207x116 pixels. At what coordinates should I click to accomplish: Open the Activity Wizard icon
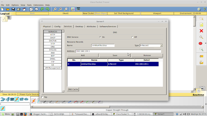click(24, 9)
